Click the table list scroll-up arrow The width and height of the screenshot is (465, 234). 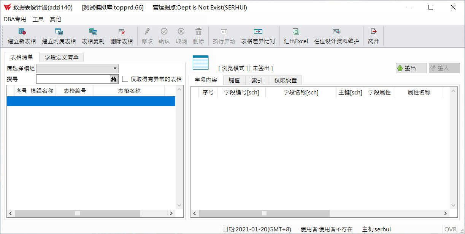point(179,90)
